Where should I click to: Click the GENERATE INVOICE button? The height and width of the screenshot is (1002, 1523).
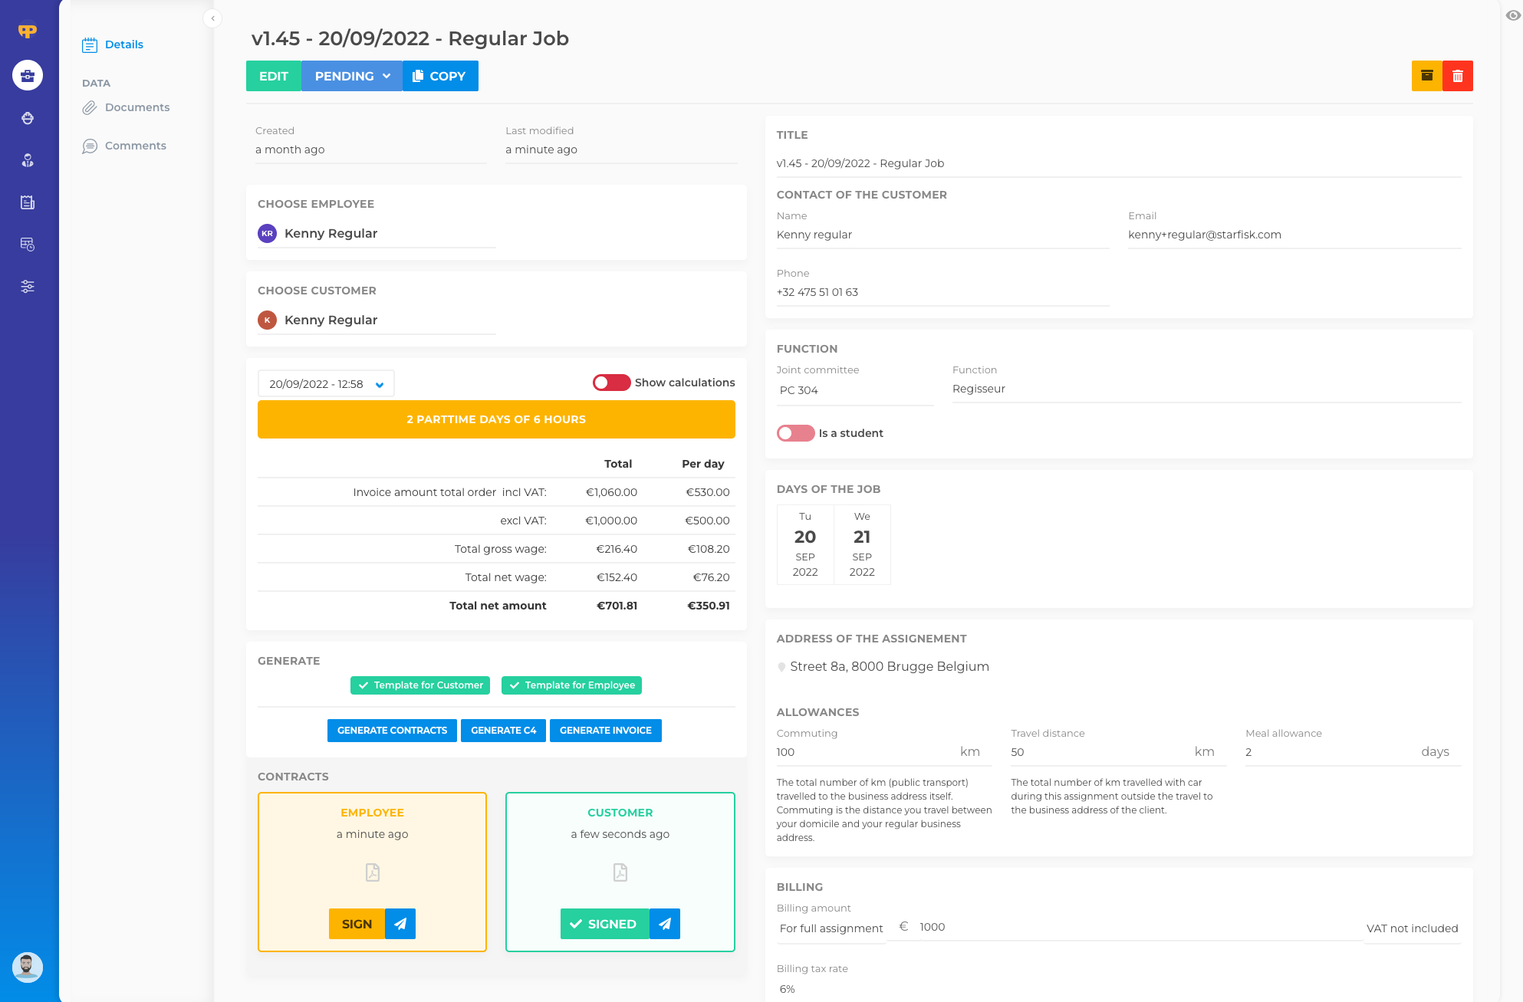click(x=605, y=731)
